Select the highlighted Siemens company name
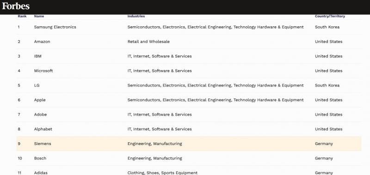This screenshot has height=175, width=370. [43, 144]
